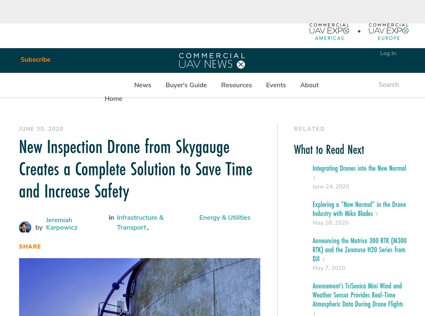Click the 'May 18, 2020' date
This screenshot has height=316, width=425.
click(330, 223)
